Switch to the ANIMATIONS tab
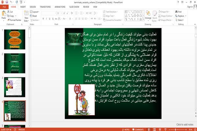The width and height of the screenshot is (197, 131). pos(60,7)
